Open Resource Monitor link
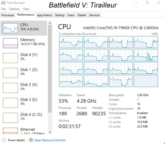This screenshot has width=165, height=144. point(50,140)
